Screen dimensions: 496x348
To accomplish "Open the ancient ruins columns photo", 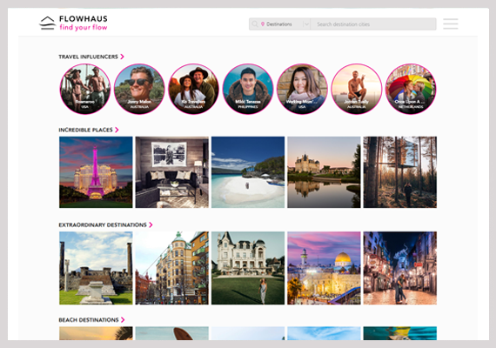I will tap(96, 268).
